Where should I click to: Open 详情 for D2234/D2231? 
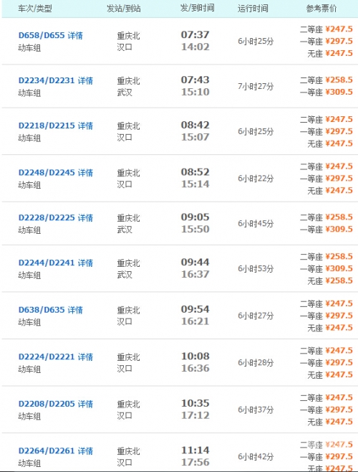point(85,80)
